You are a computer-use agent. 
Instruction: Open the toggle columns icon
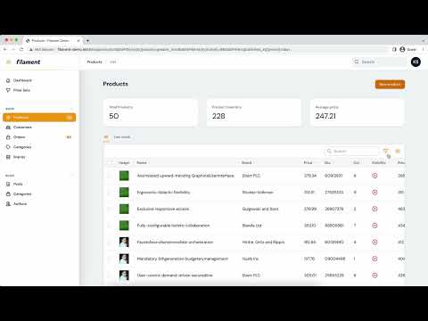click(x=398, y=151)
